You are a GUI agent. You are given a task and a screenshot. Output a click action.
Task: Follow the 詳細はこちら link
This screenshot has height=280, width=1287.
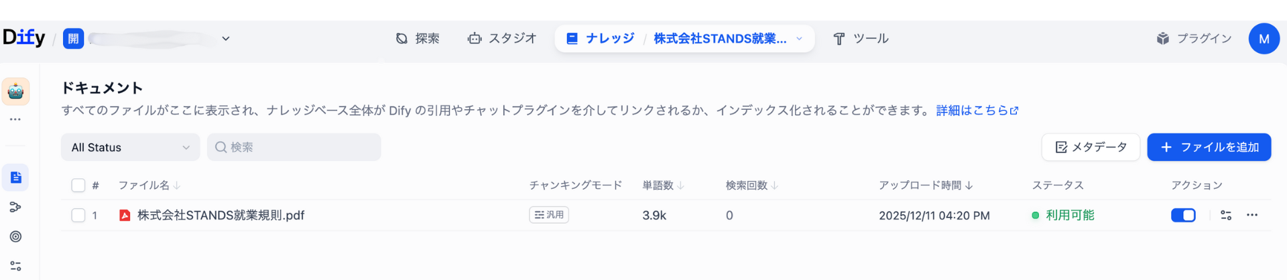[977, 111]
